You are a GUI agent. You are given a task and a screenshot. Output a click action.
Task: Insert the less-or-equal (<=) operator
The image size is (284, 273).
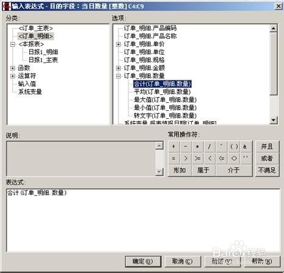click(222, 159)
